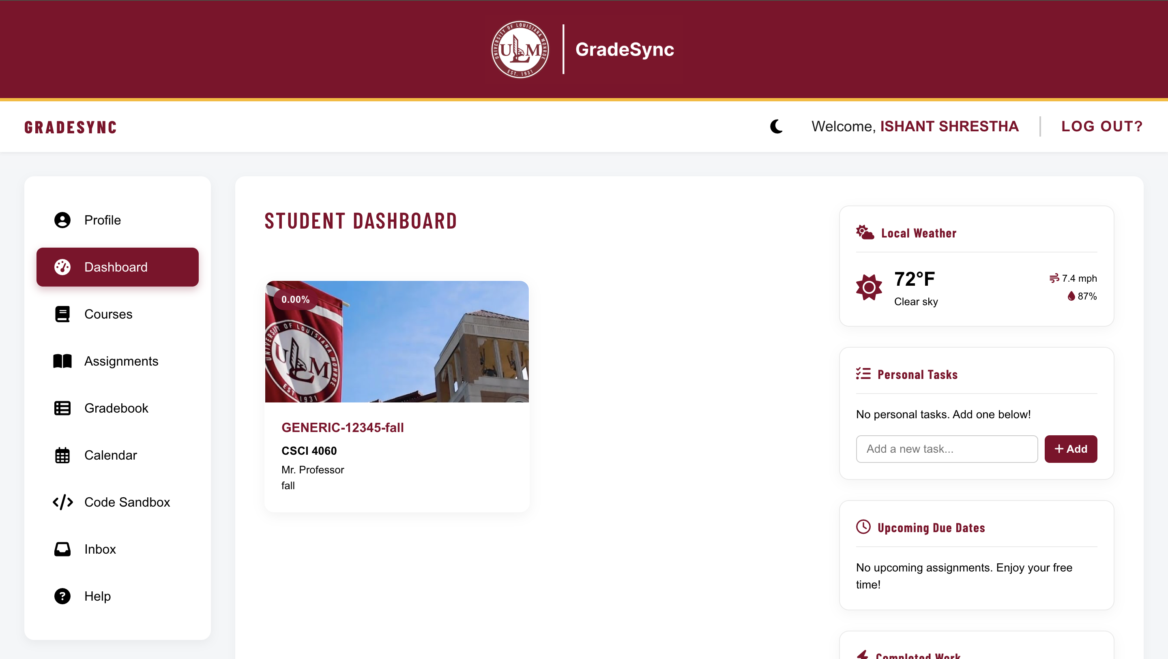Toggle dark mode with moon icon
Image resolution: width=1168 pixels, height=659 pixels.
pos(776,126)
